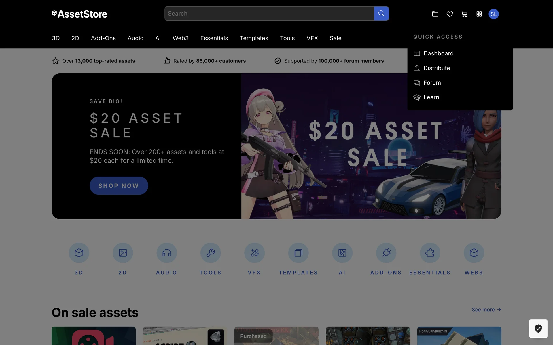Open the Add-Ons plug category icon
The height and width of the screenshot is (345, 553).
(386, 253)
